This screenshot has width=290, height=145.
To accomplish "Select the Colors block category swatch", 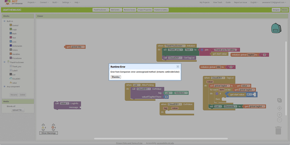I will point(11,50).
